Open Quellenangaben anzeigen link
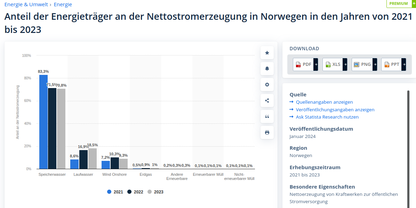 (324, 102)
